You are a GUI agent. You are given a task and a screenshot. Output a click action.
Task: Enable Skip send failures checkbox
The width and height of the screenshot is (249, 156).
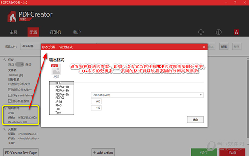point(10,95)
